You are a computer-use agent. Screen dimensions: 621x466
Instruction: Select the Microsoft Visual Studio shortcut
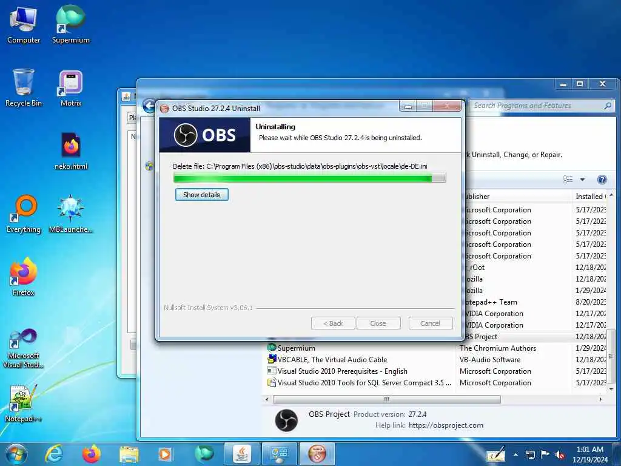(x=24, y=349)
